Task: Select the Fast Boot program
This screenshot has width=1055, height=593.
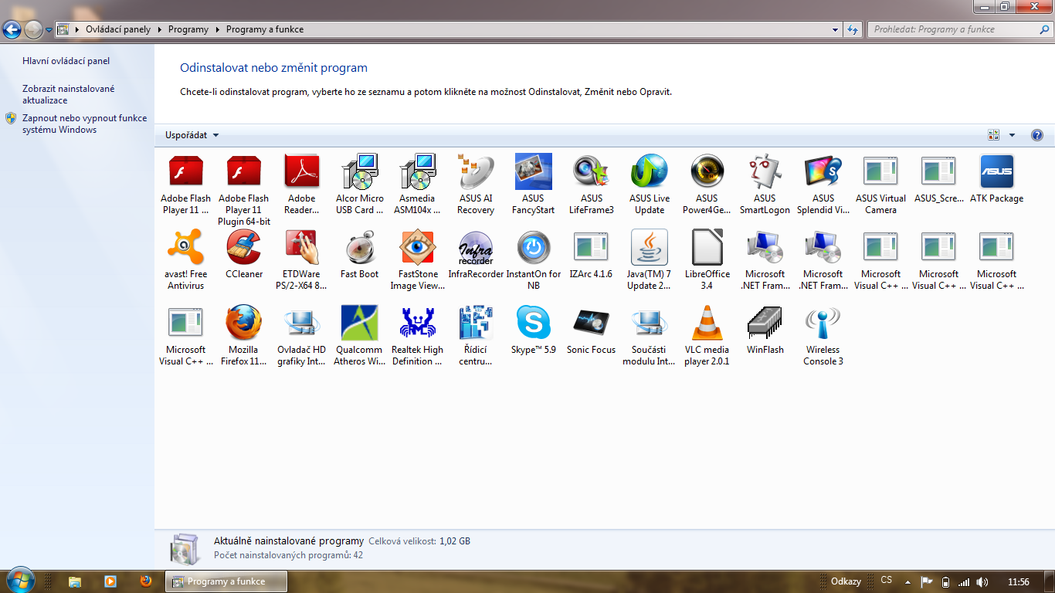Action: coord(360,255)
